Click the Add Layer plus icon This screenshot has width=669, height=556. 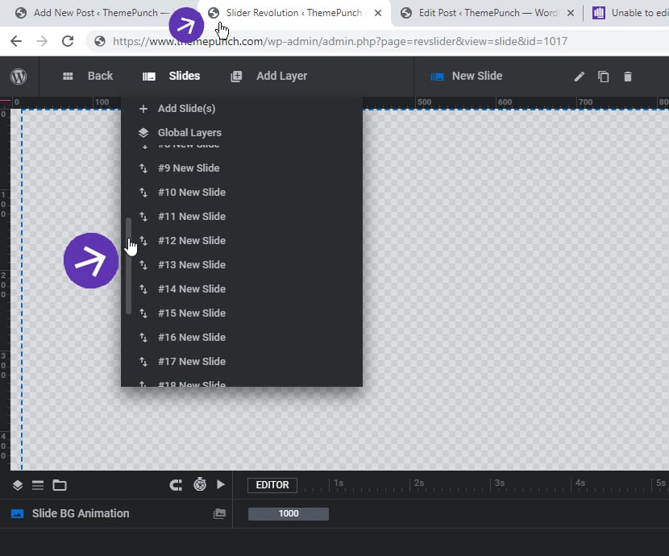click(236, 77)
